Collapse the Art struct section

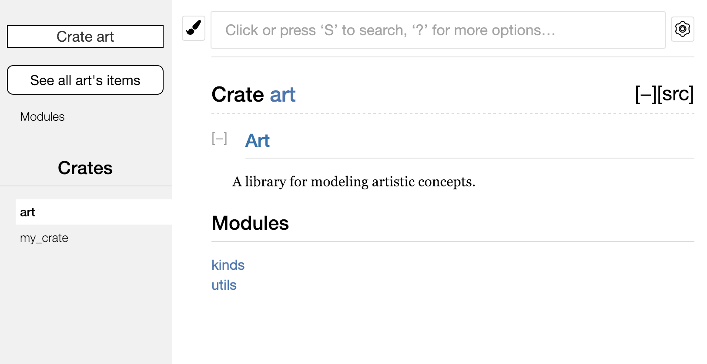(219, 138)
